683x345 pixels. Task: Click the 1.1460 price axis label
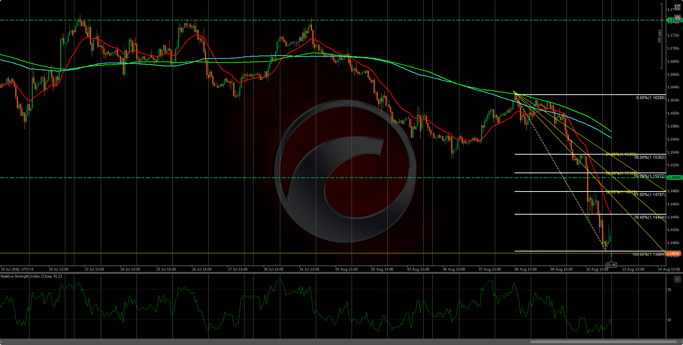[x=674, y=204]
